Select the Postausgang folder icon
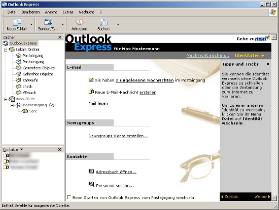 (18, 62)
